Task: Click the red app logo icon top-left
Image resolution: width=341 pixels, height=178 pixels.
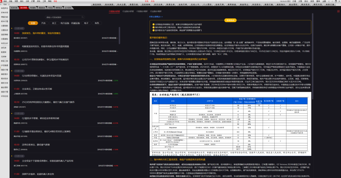Action: 2,1
